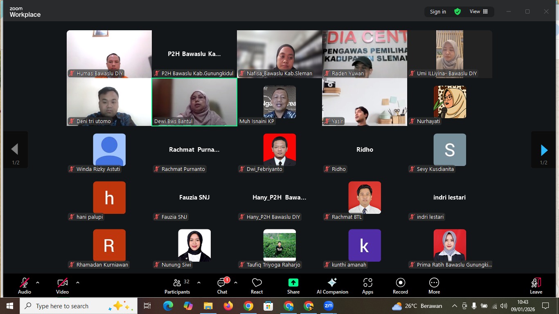559x314 pixels.
Task: Open the Participants dropdown arrow
Action: (199, 282)
